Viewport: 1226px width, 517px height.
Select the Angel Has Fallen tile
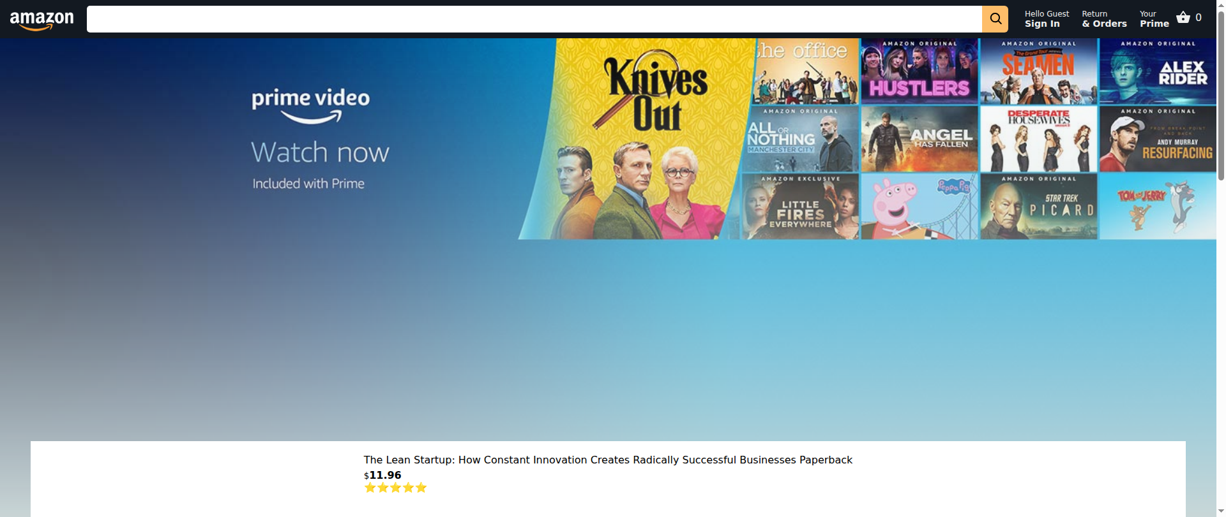(919, 139)
